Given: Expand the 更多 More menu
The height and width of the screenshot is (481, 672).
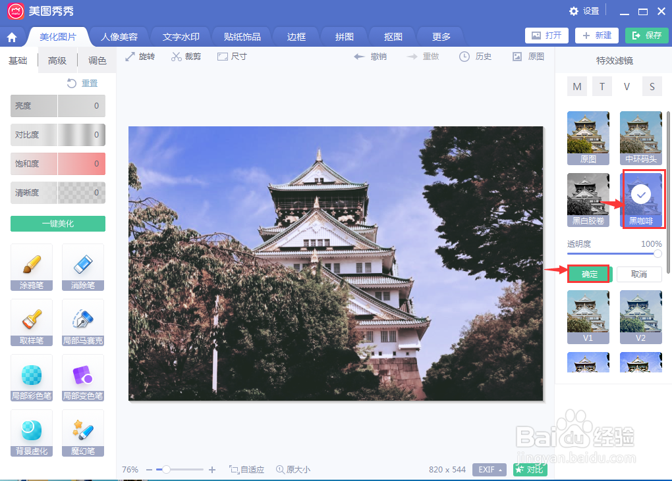Looking at the screenshot, I should 439,36.
